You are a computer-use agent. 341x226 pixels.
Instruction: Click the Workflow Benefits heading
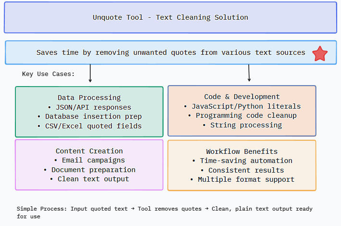pos(242,151)
